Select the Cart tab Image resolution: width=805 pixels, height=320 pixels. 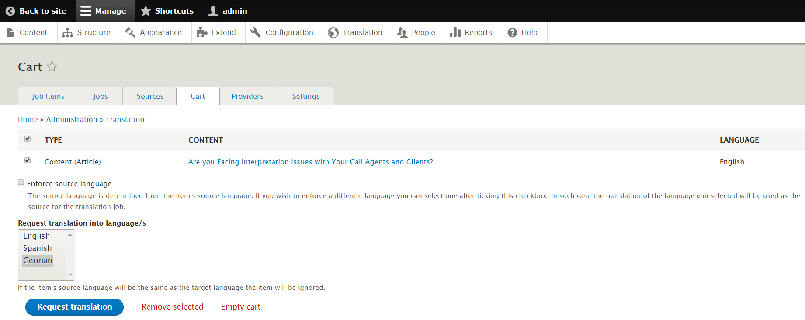[198, 96]
